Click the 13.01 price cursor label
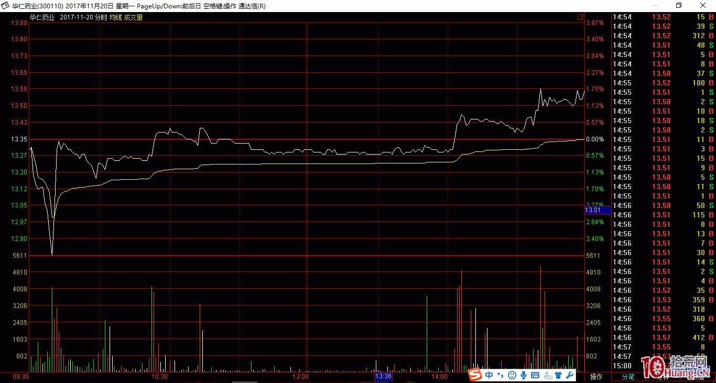The image size is (716, 383). [x=598, y=210]
